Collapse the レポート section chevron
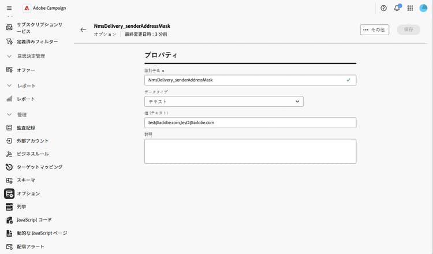Image resolution: width=433 pixels, height=254 pixels. pos(9,85)
